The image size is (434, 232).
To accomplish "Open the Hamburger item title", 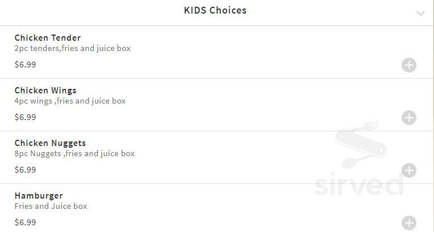I will tap(39, 196).
